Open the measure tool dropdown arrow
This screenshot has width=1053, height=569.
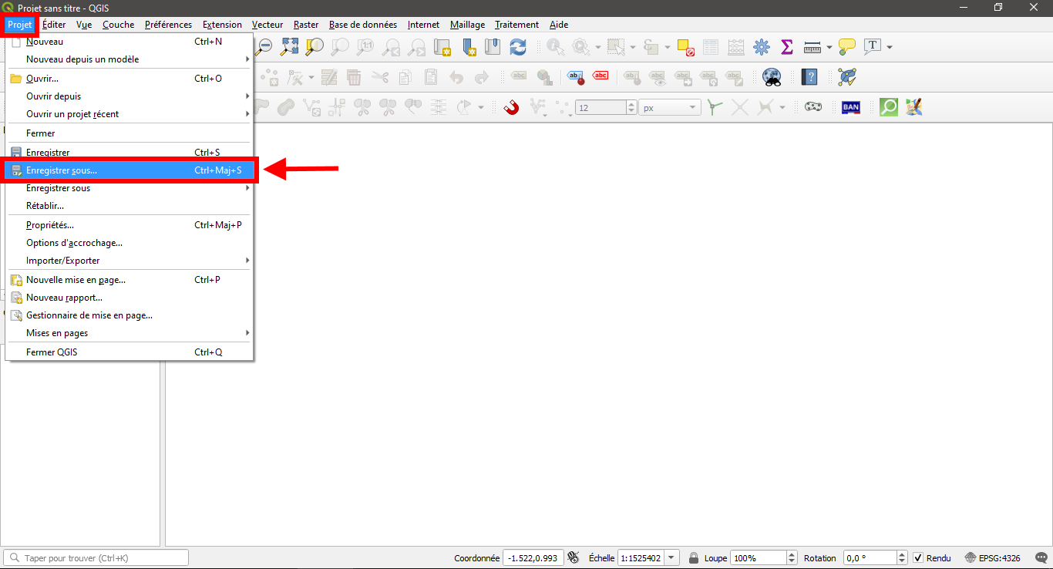(x=829, y=47)
